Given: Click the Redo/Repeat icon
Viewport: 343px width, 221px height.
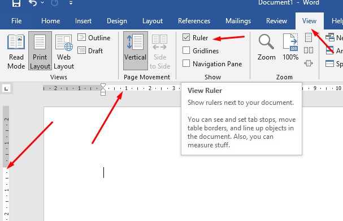Looking at the screenshot, I should click(x=55, y=3).
